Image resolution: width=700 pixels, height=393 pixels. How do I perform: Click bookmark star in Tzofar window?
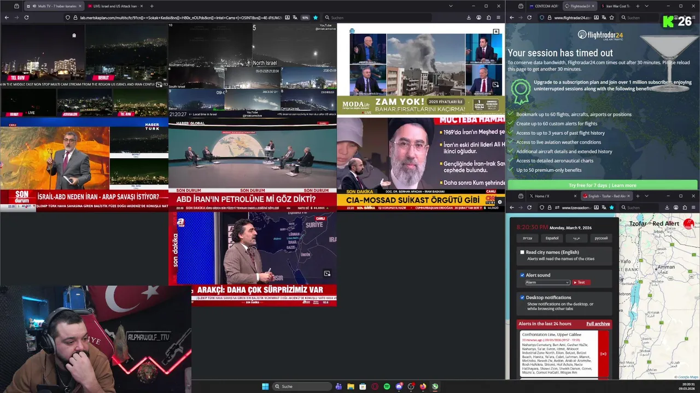[611, 207]
